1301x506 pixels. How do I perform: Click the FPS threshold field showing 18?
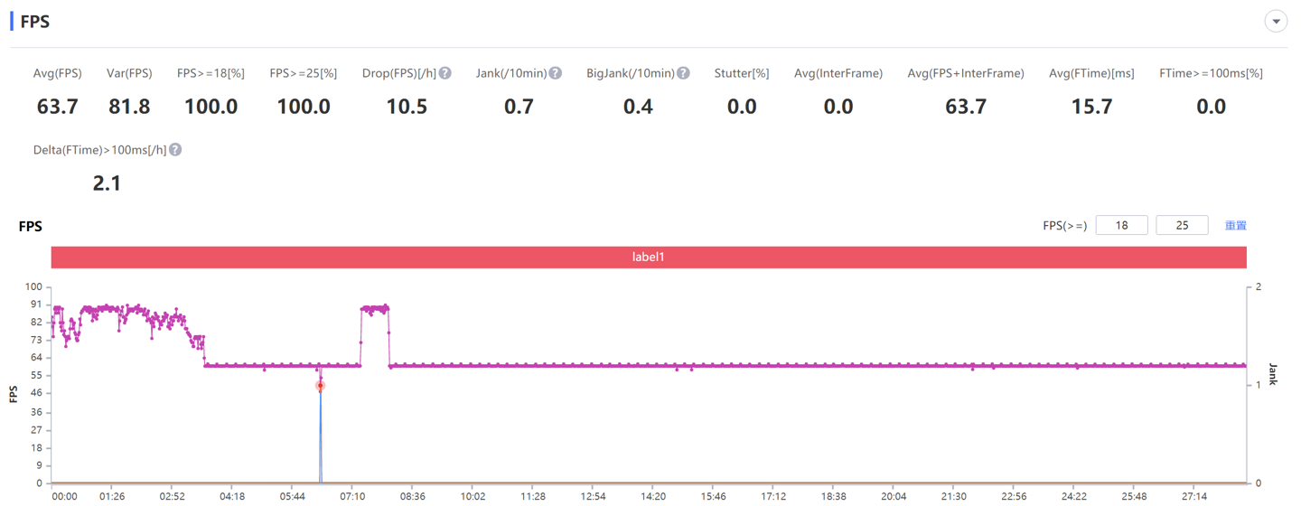(x=1121, y=225)
